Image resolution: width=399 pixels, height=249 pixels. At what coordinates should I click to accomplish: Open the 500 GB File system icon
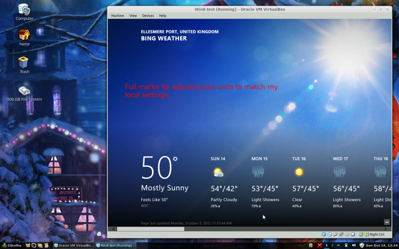24,94
